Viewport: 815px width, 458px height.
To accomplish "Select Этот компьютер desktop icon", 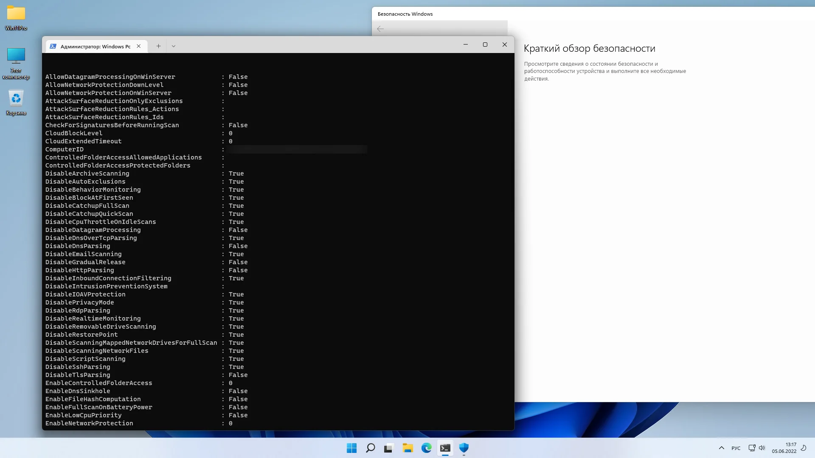I will [16, 62].
